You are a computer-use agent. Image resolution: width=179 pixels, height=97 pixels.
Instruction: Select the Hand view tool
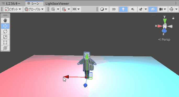pos(5,20)
